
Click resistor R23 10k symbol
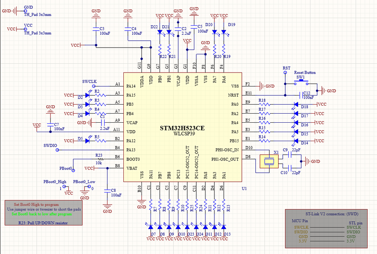pyautogui.click(x=100, y=159)
